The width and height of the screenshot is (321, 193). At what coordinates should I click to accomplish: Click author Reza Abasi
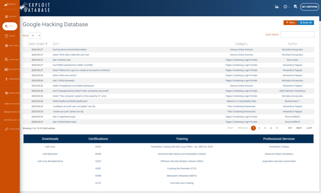(x=292, y=60)
